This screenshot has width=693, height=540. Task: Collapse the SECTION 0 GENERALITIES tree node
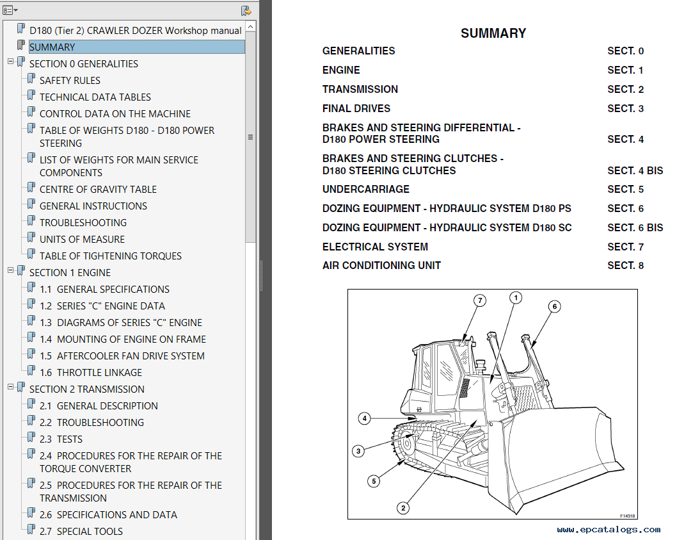click(11, 62)
